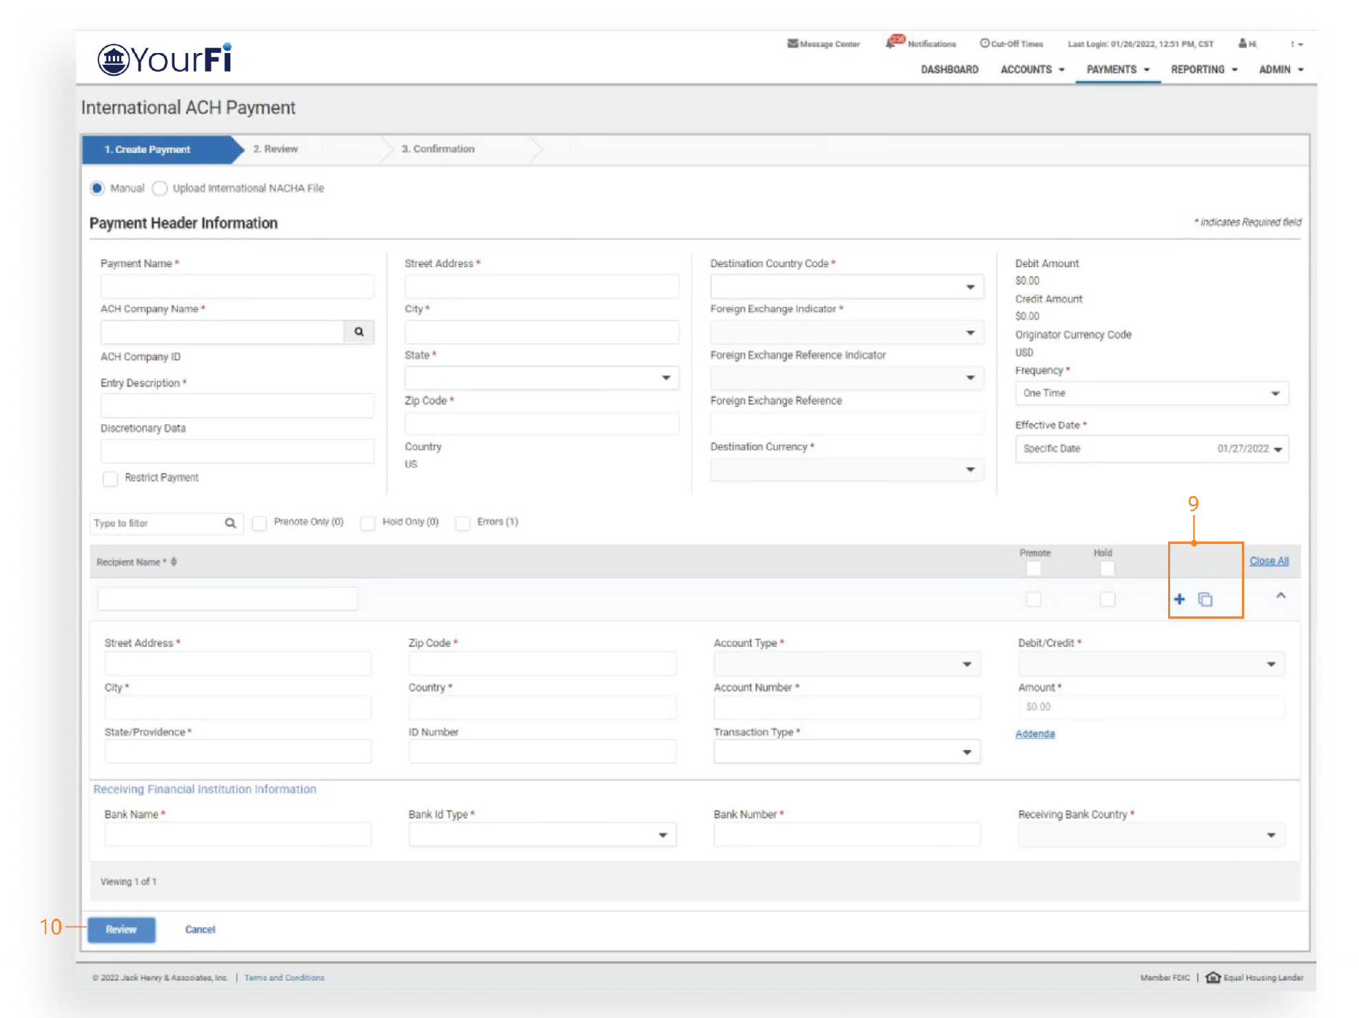Click the magnifier in the filter box
This screenshot has height=1018, width=1359.
(x=230, y=523)
